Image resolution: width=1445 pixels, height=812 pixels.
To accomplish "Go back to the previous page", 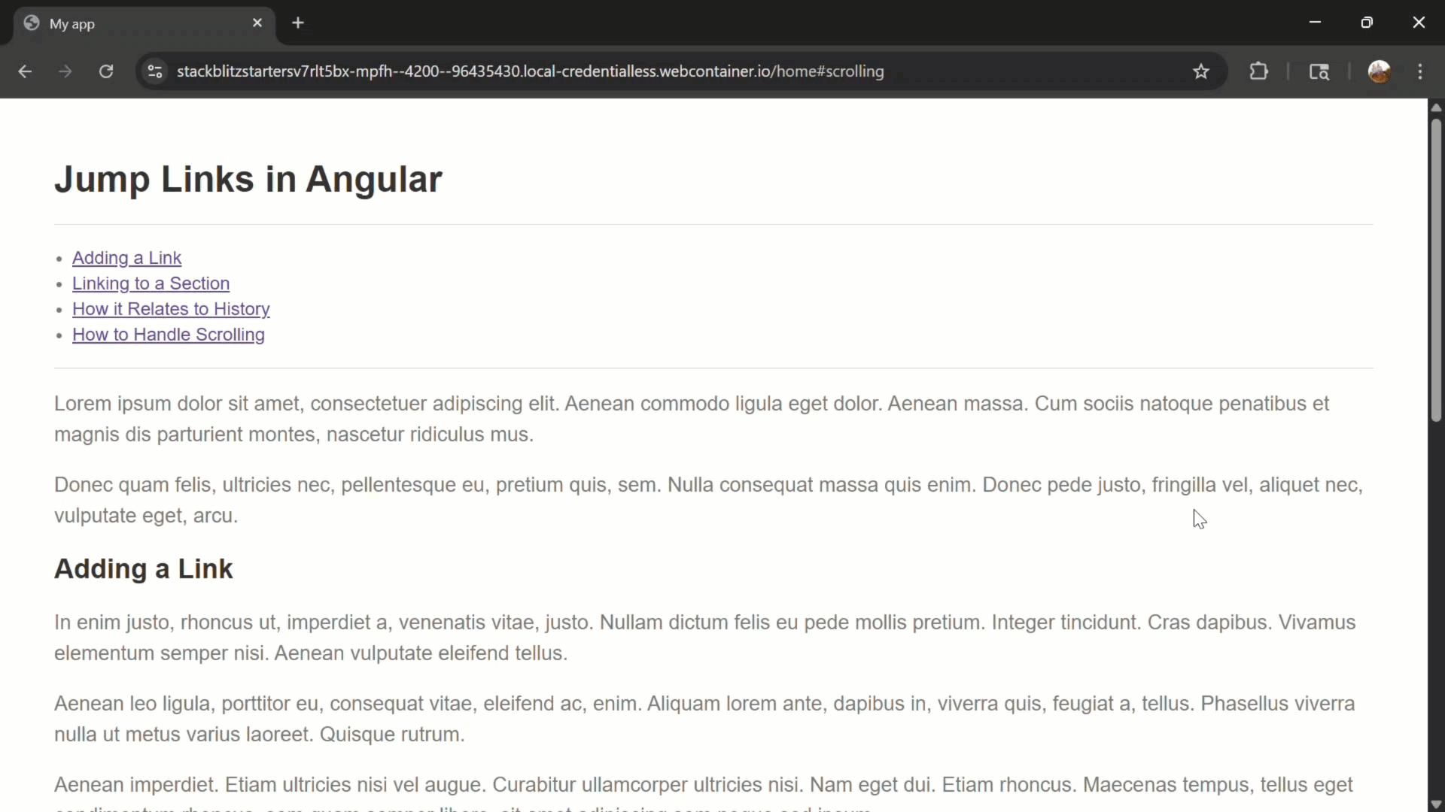I will [x=25, y=71].
